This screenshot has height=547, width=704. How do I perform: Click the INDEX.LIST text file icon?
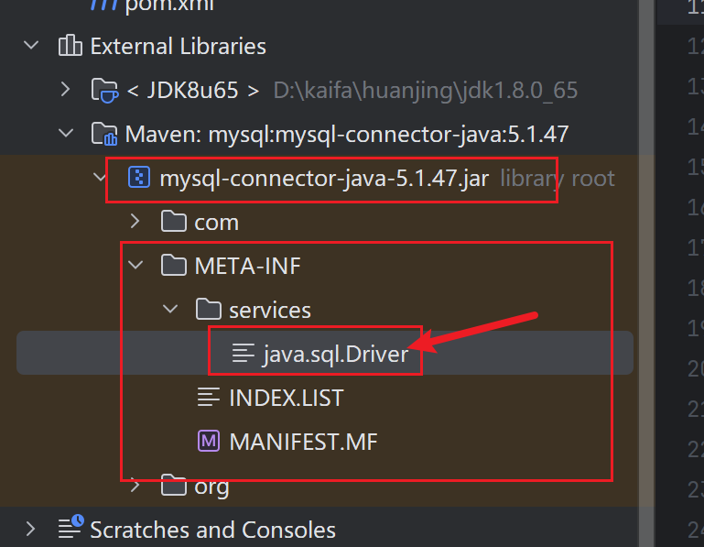coord(209,397)
